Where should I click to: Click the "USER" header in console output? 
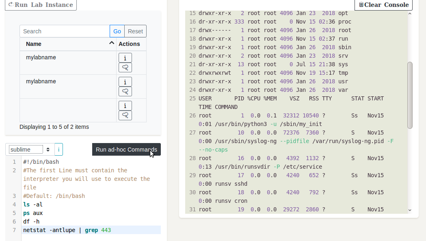(x=205, y=98)
